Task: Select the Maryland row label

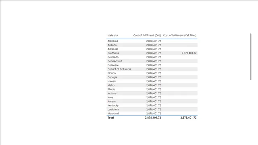Action: pyautogui.click(x=113, y=114)
